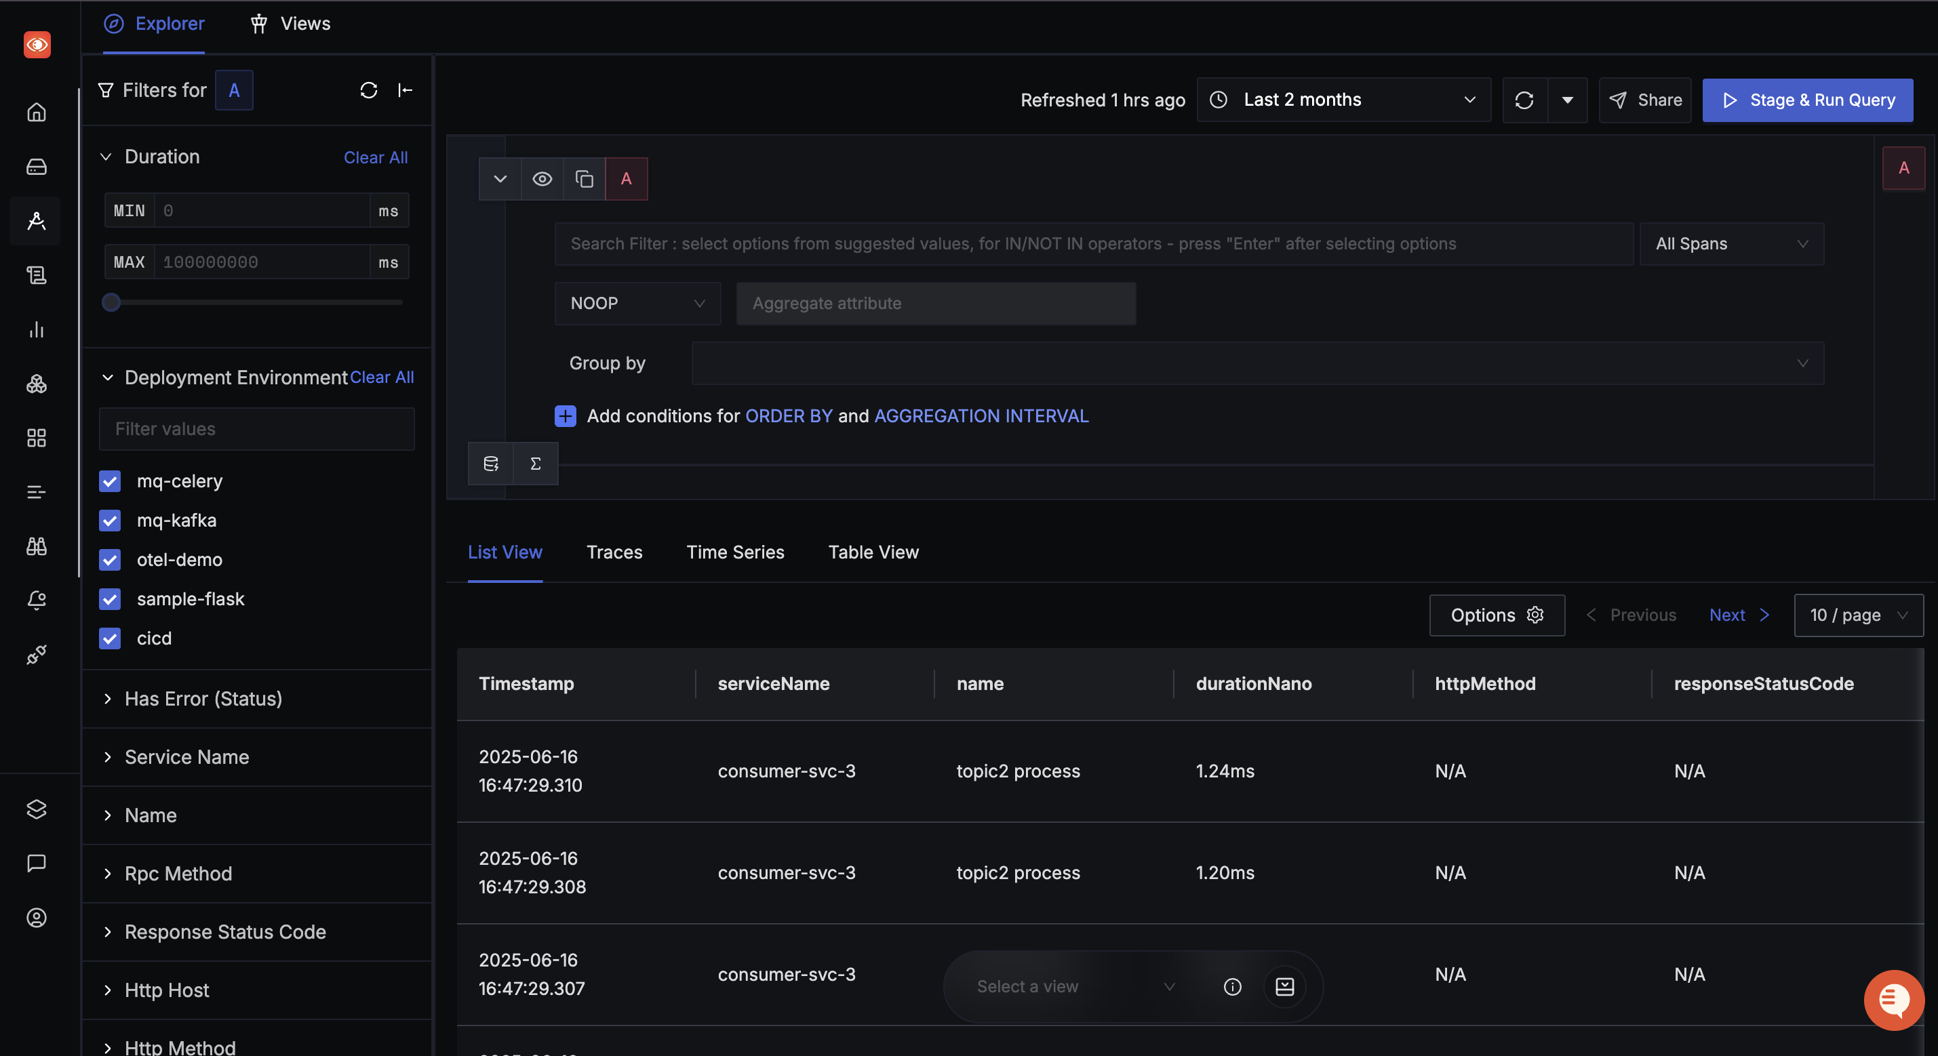Open the Last 2 months time dropdown
The image size is (1938, 1056).
1343,100
